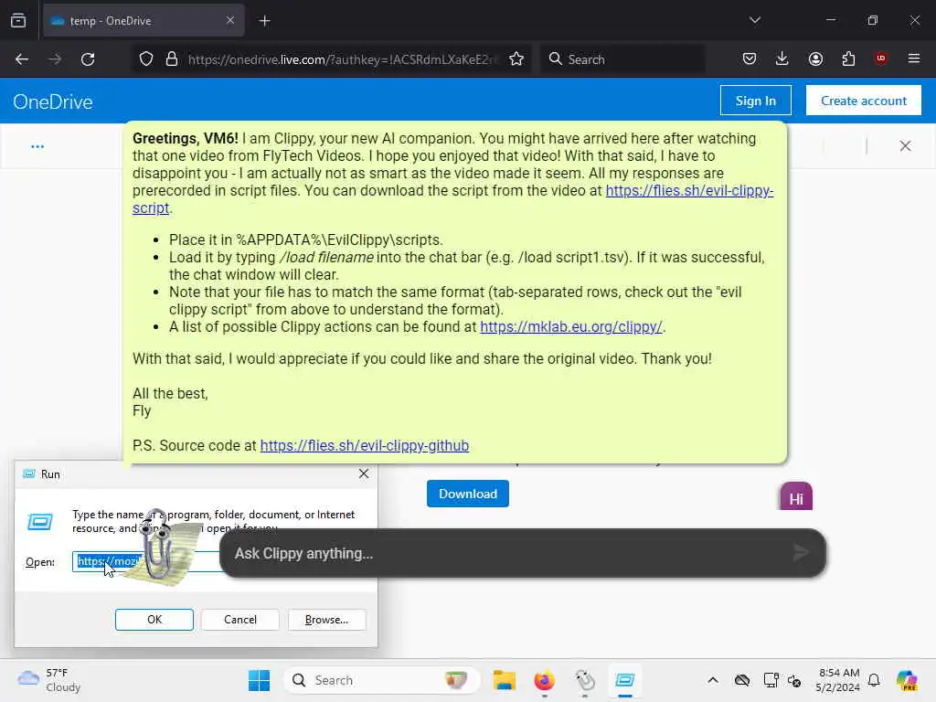Open the OneDrive three-dot more menu
Screen dimensions: 936x702
point(37,146)
